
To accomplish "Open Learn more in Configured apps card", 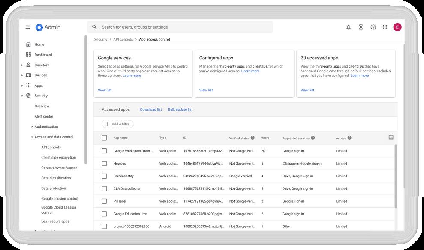I will pyautogui.click(x=250, y=71).
